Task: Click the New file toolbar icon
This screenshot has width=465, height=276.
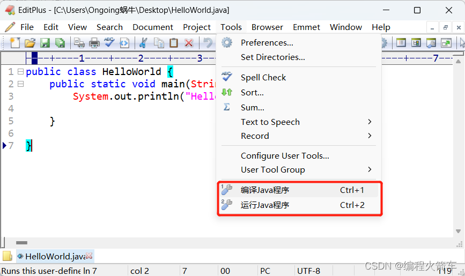Action: [x=15, y=43]
